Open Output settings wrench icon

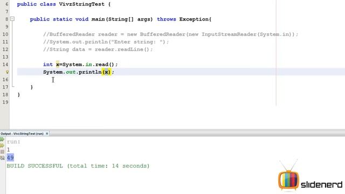pos(2,158)
